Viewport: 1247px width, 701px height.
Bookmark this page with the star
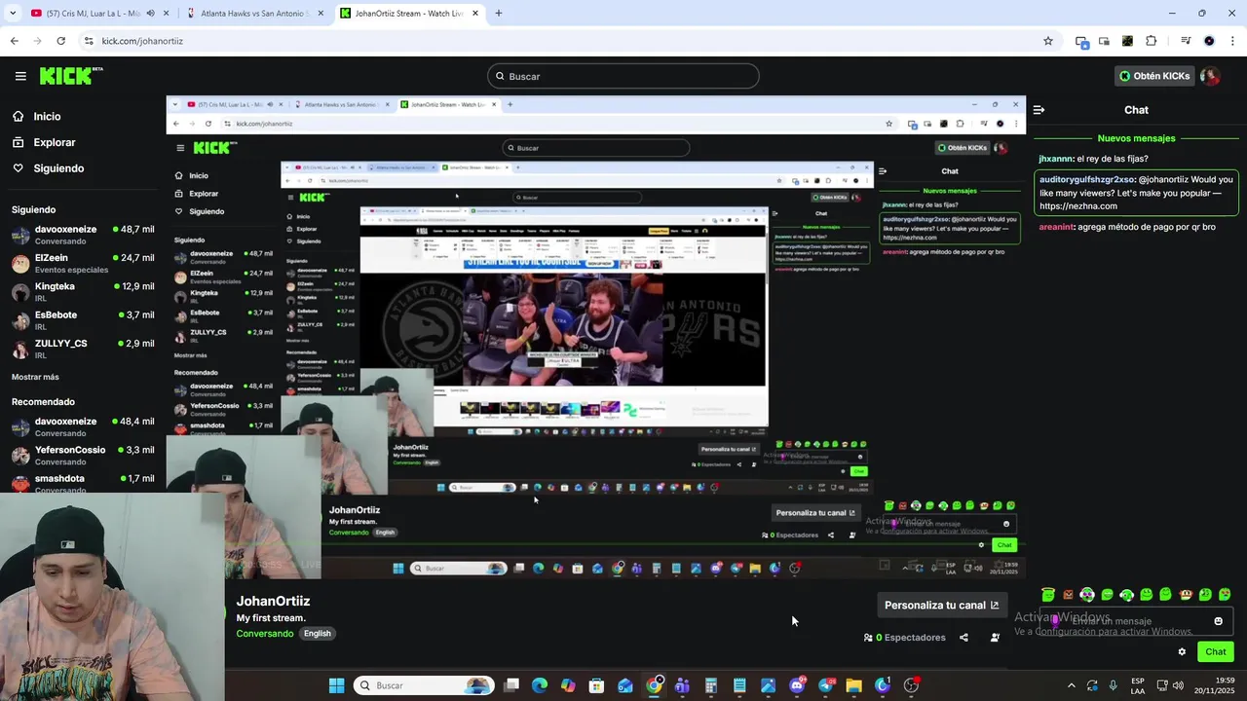pyautogui.click(x=1048, y=41)
